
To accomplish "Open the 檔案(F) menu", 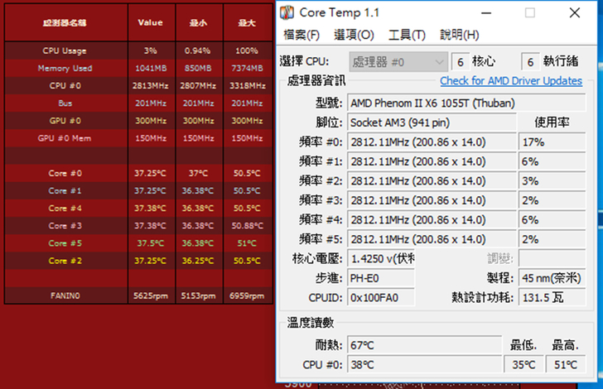I will [301, 35].
